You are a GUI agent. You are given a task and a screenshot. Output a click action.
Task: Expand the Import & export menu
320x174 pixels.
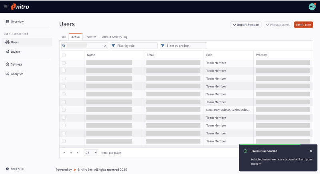(x=246, y=25)
